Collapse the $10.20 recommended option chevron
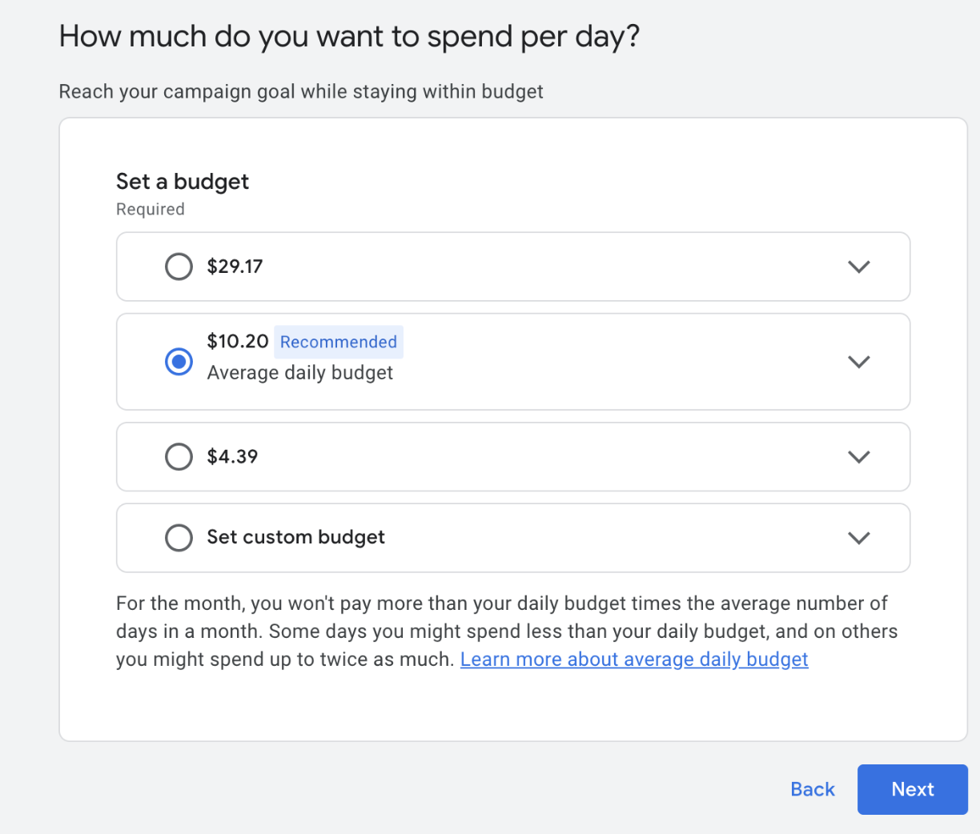980x834 pixels. [x=858, y=362]
